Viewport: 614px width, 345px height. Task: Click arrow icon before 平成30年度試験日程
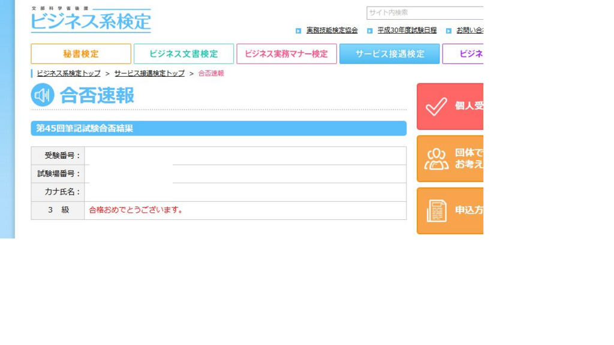coord(369,31)
